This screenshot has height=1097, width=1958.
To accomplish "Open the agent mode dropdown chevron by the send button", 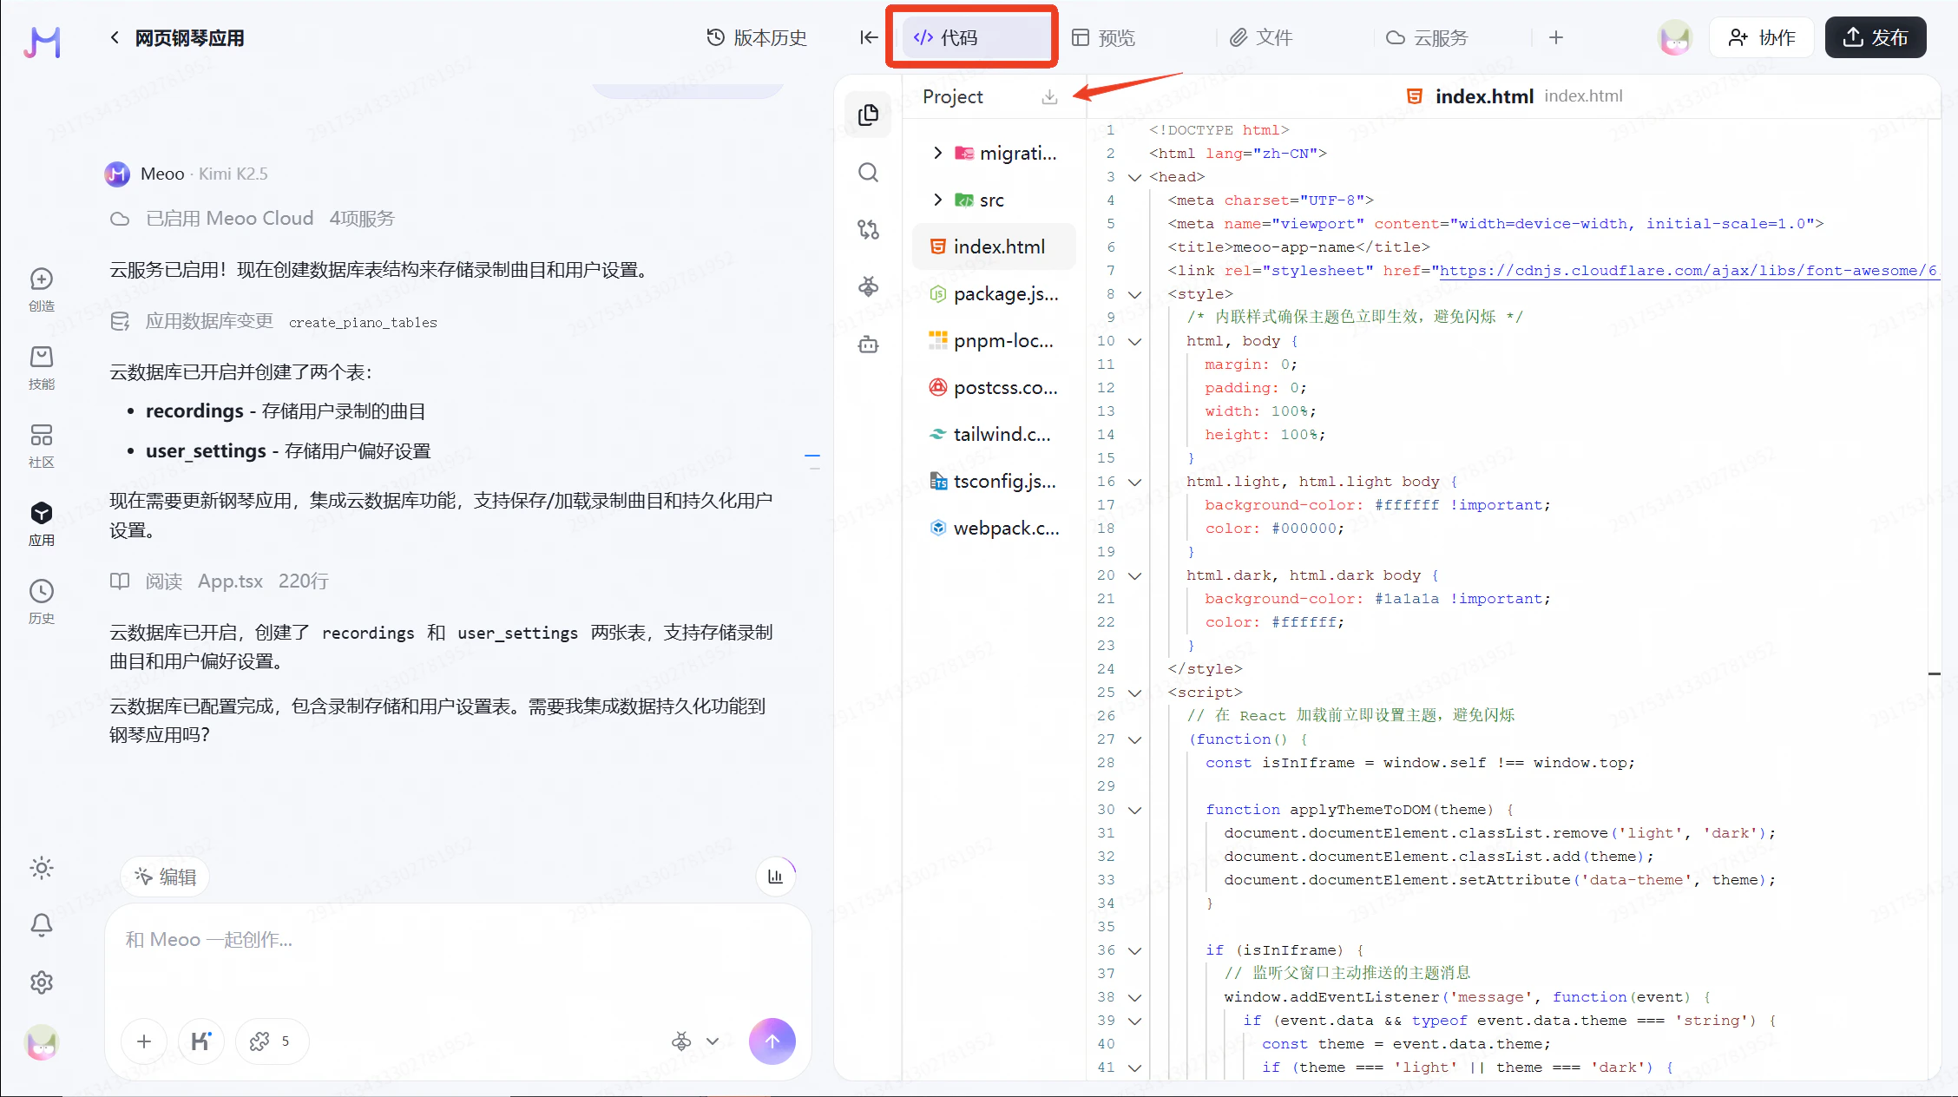I will click(713, 1041).
